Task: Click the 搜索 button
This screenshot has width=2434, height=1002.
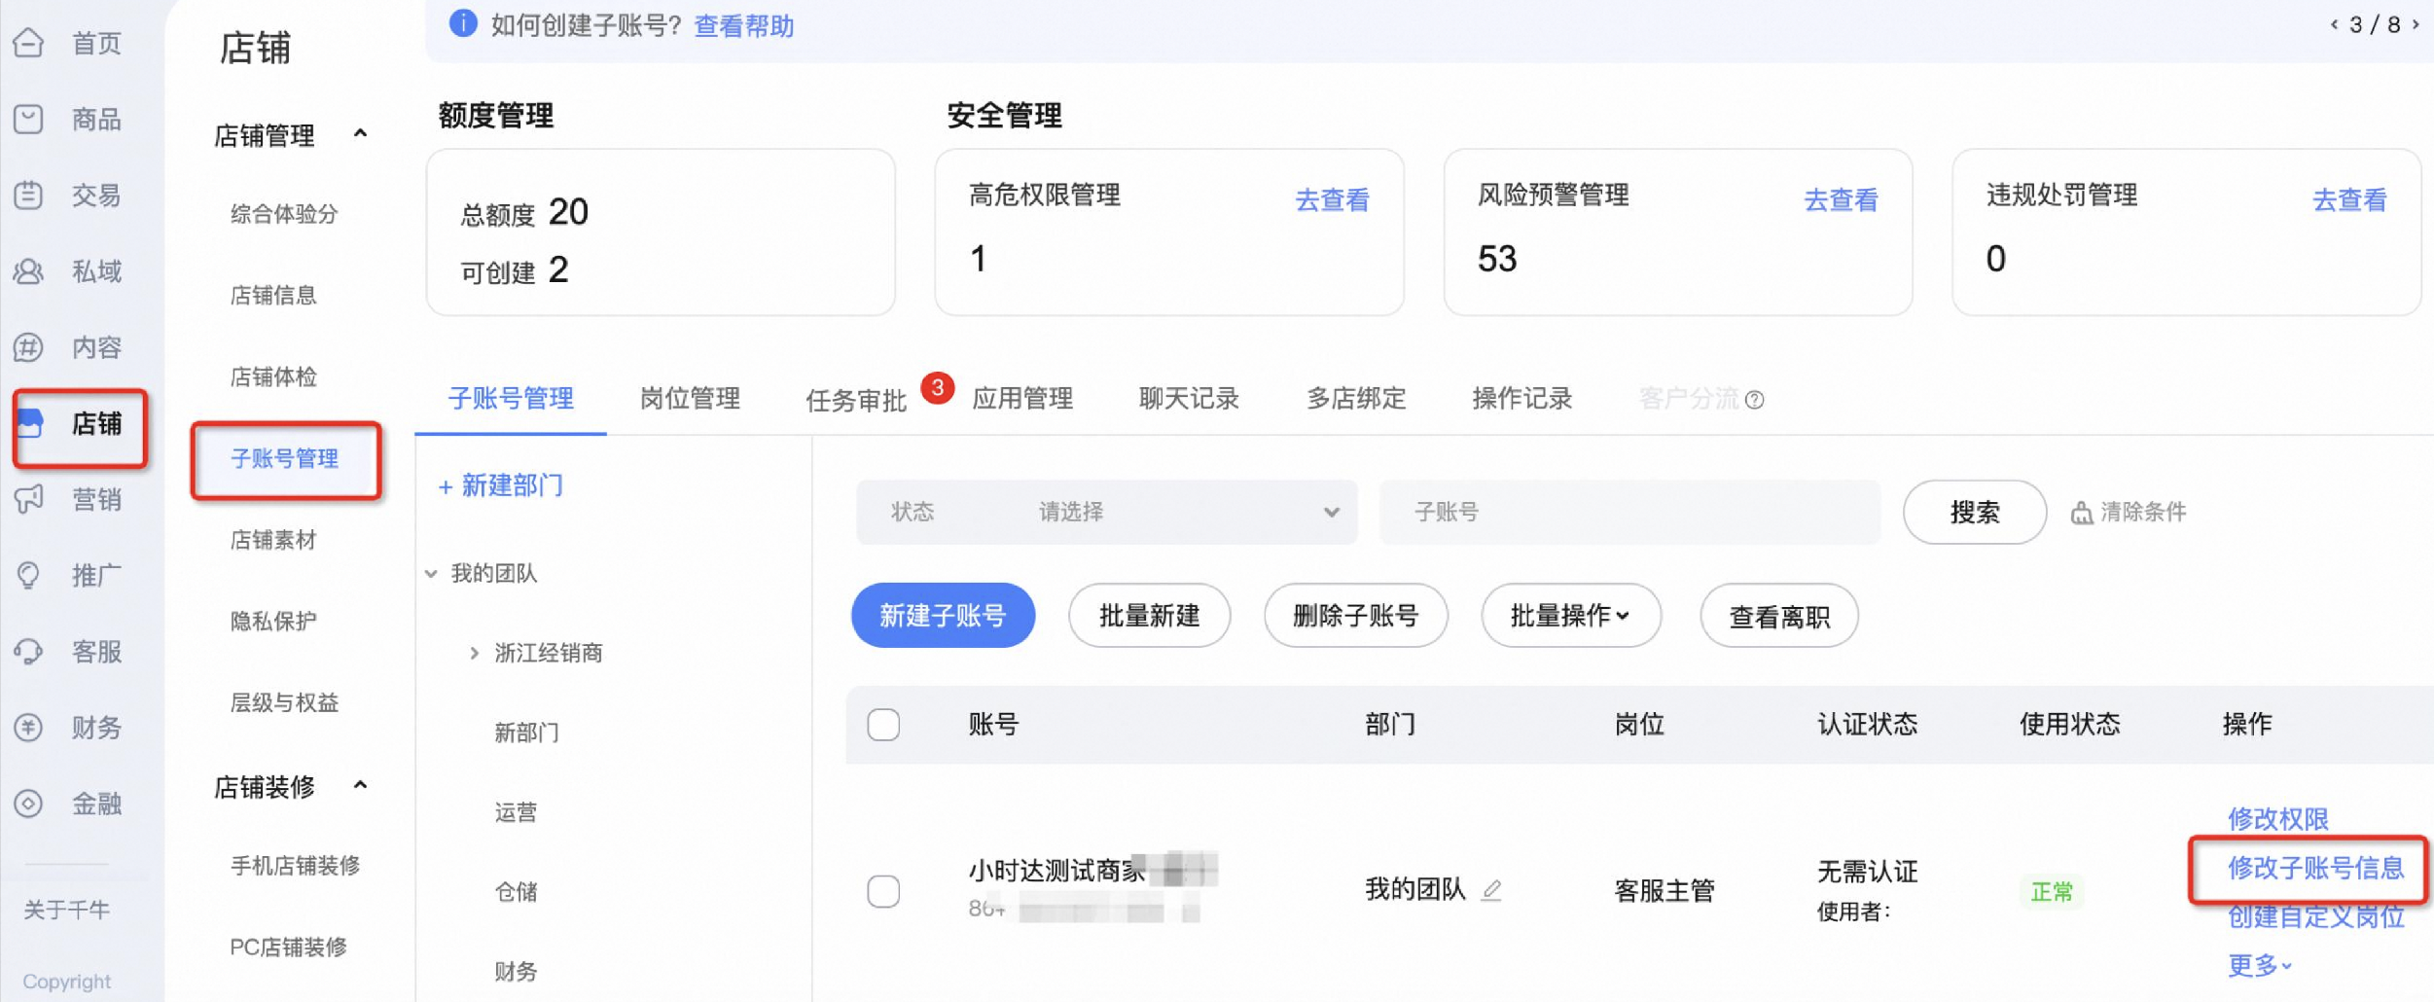Action: pos(1975,512)
